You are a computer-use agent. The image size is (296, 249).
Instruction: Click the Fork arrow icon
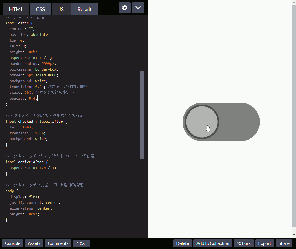pos(239,243)
